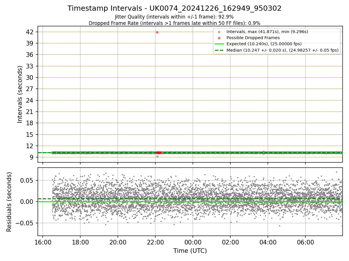Click y-axis tick label 9
This screenshot has width=349, height=261.
click(32, 157)
